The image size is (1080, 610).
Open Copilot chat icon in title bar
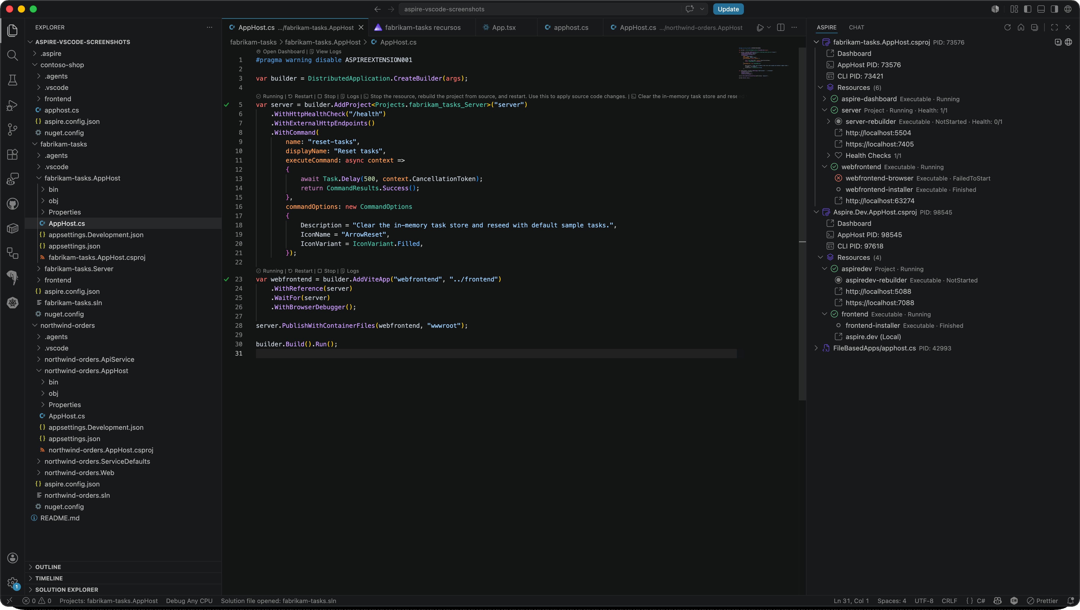click(x=690, y=9)
